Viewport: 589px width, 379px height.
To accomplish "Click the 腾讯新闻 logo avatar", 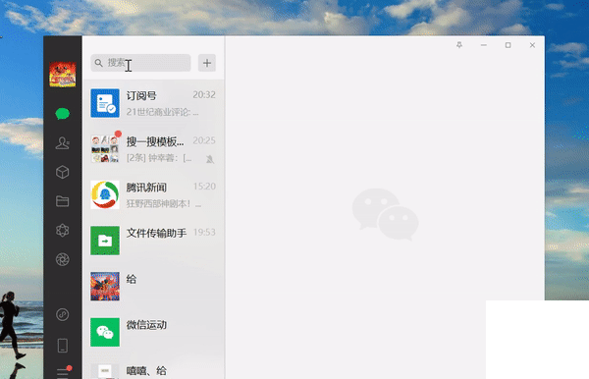I will pyautogui.click(x=105, y=194).
